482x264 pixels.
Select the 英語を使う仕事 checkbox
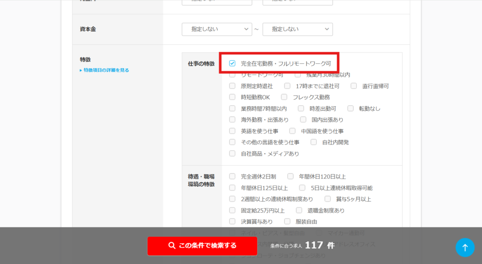[232, 131]
